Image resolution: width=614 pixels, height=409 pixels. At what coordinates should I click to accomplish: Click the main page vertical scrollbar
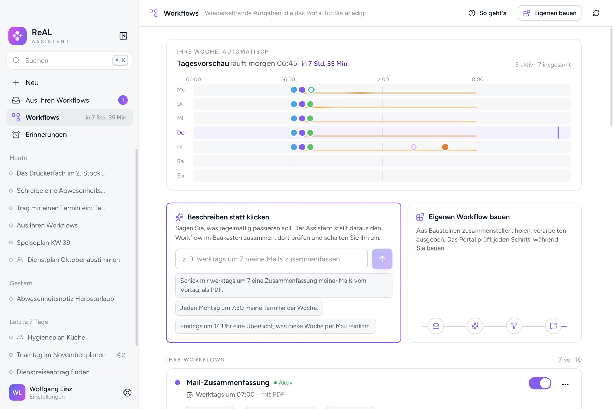coord(611,77)
